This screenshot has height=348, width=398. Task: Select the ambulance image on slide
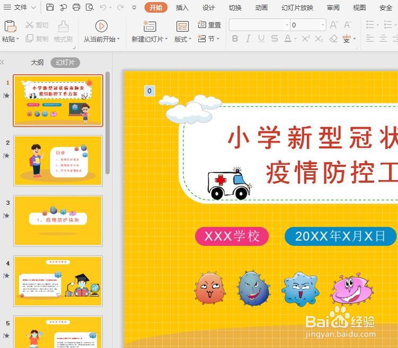(229, 183)
